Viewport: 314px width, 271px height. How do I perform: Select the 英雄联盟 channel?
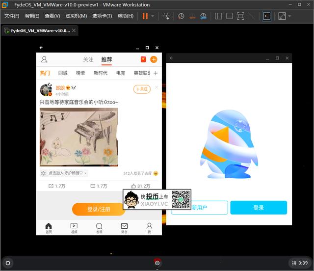pos(142,73)
